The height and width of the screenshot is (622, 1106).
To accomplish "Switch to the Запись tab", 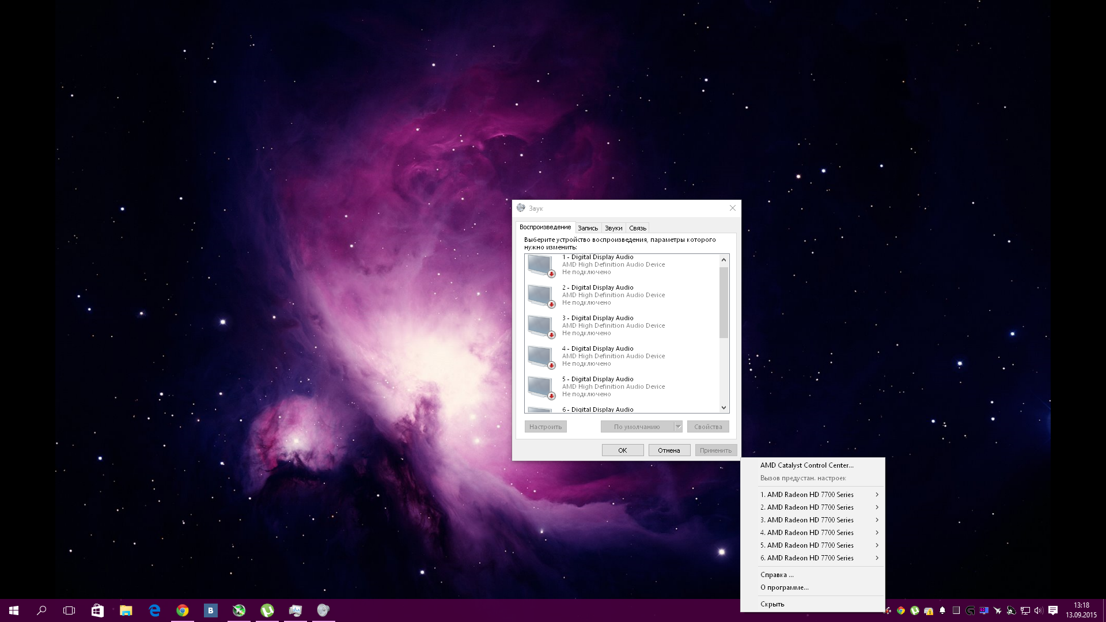I will click(588, 228).
